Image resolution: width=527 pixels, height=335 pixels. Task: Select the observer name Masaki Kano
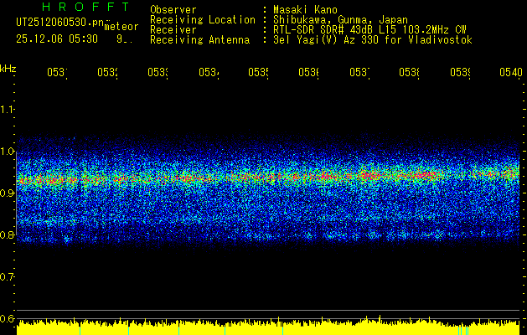click(x=305, y=10)
